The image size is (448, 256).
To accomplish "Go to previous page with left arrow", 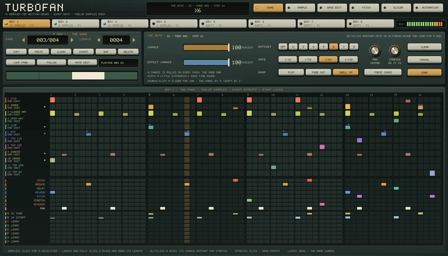I will click(x=23, y=40).
